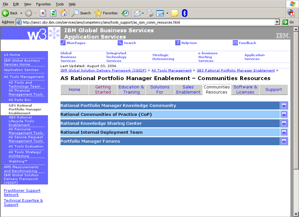The image size is (299, 217).
Task: Click the Print toolbar icon
Action: tap(150, 13)
